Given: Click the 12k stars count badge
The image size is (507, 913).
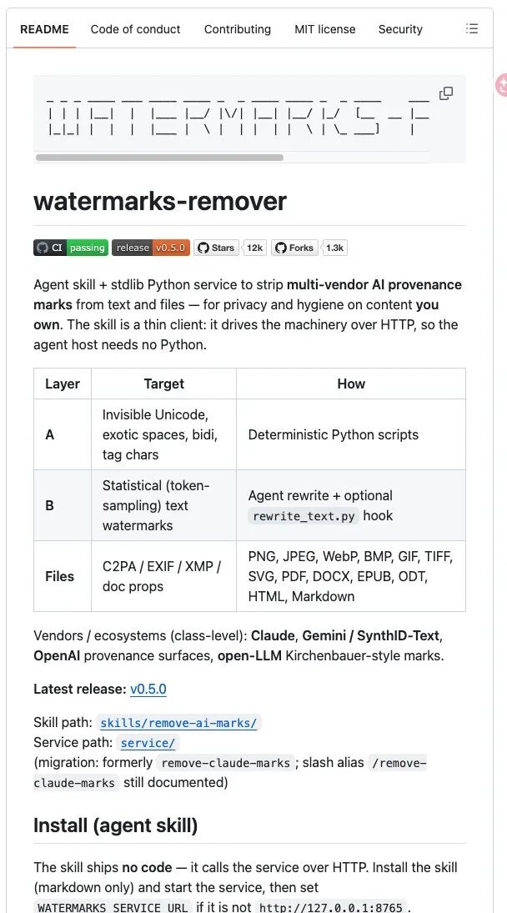Looking at the screenshot, I should coord(254,248).
